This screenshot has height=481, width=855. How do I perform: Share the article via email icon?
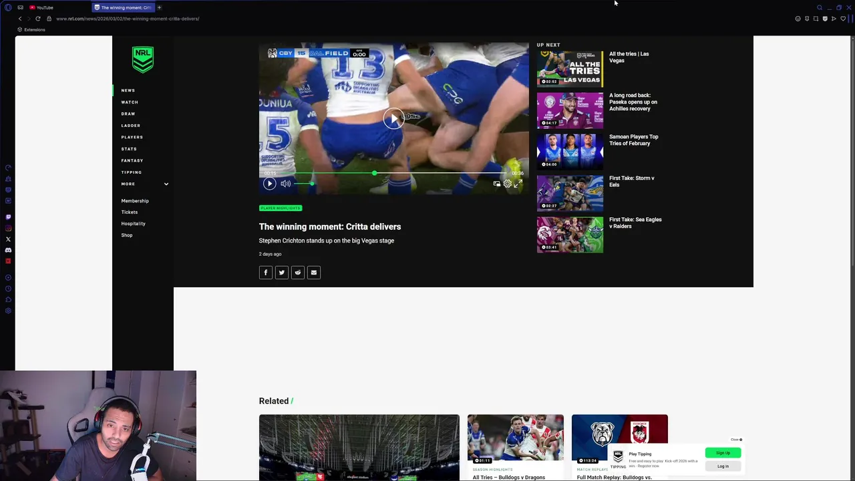tap(314, 273)
